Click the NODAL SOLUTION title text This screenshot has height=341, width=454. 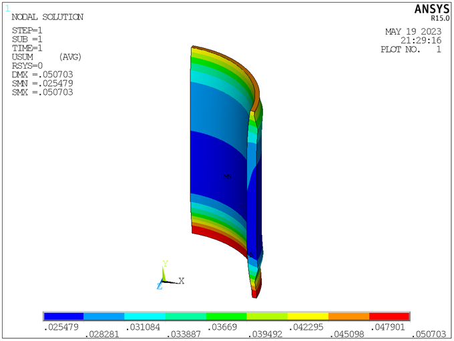(x=47, y=17)
